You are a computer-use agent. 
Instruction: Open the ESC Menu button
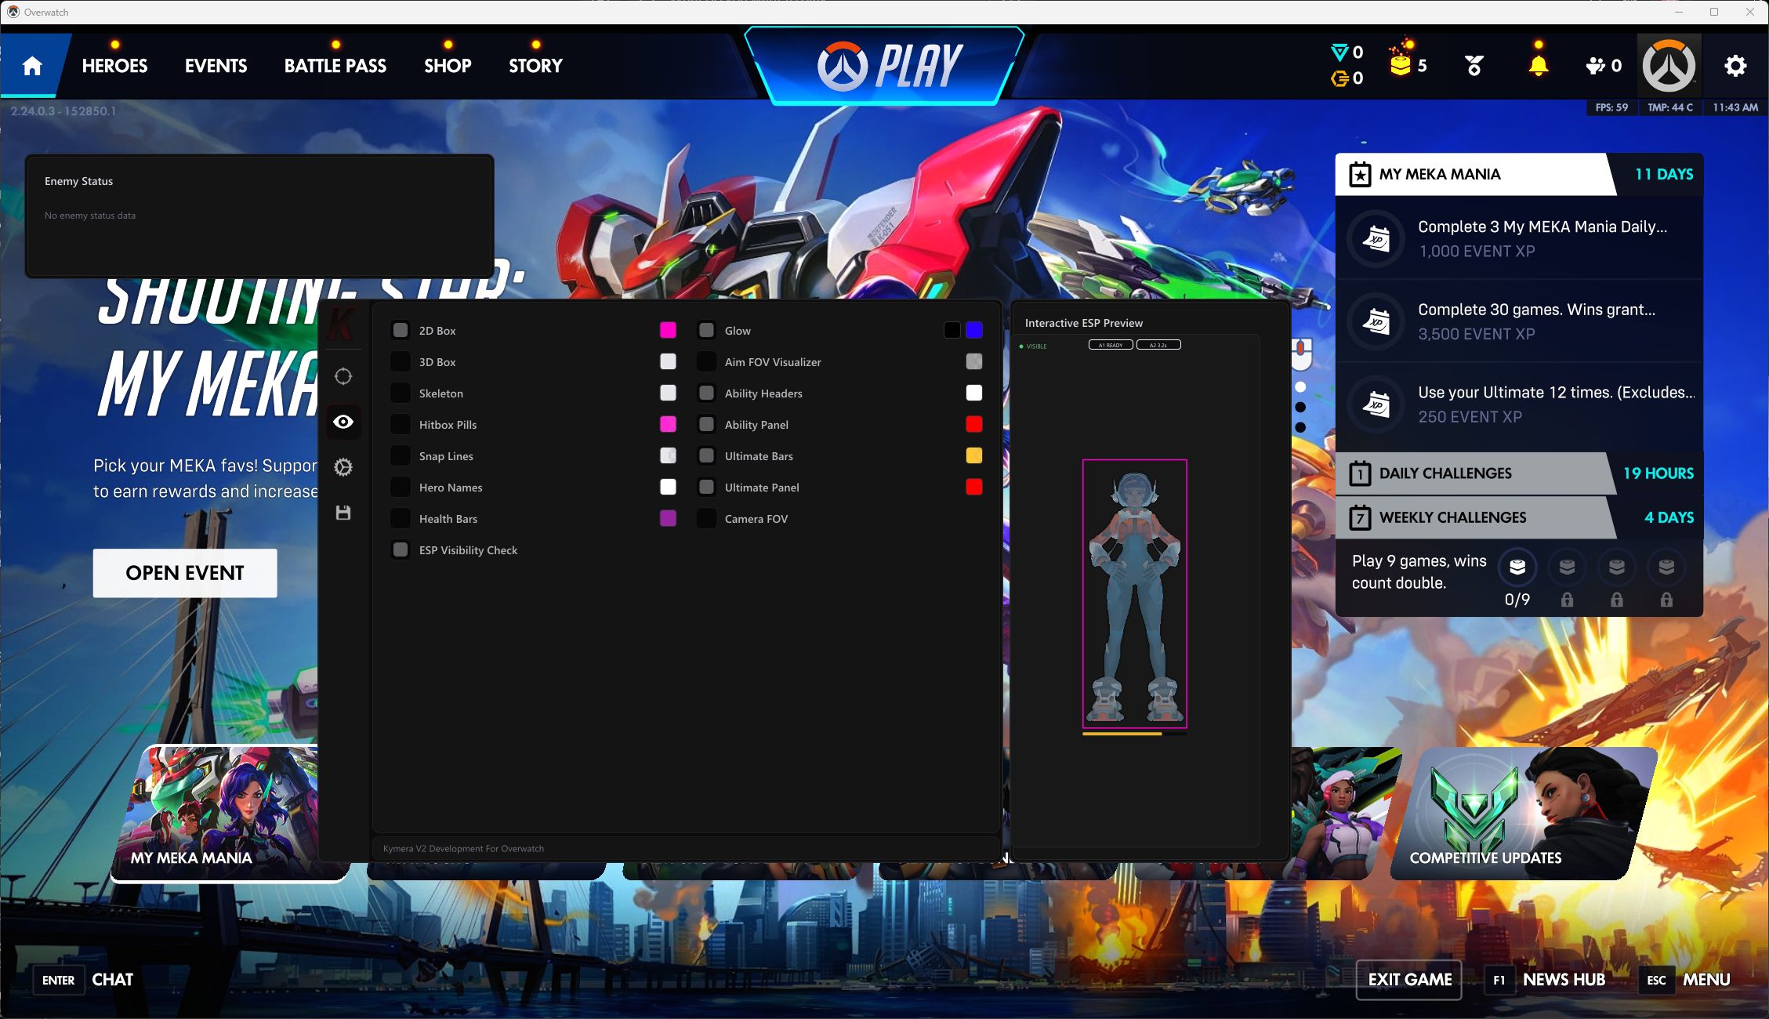click(1685, 980)
